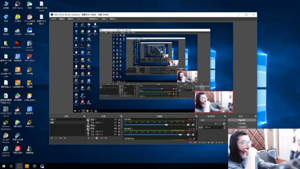Pop out the scenes dock
This screenshot has width=300, height=169.
tap(84, 116)
